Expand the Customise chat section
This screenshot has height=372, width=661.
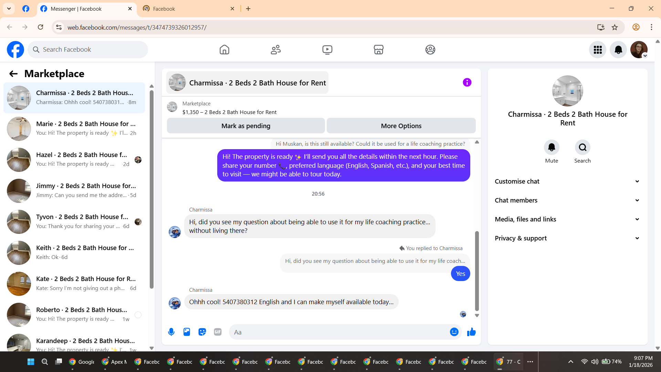[x=567, y=182]
